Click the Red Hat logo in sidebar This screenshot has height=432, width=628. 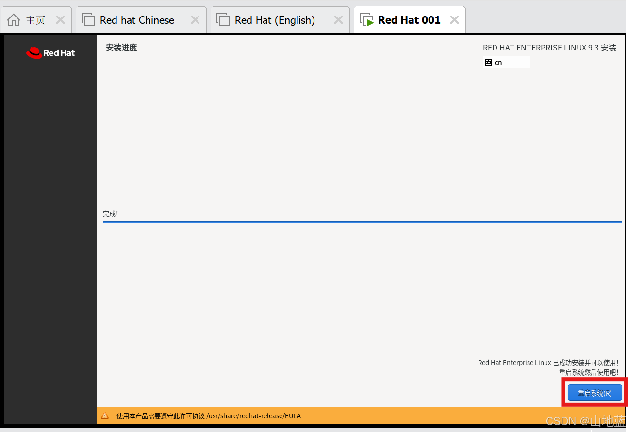click(50, 53)
